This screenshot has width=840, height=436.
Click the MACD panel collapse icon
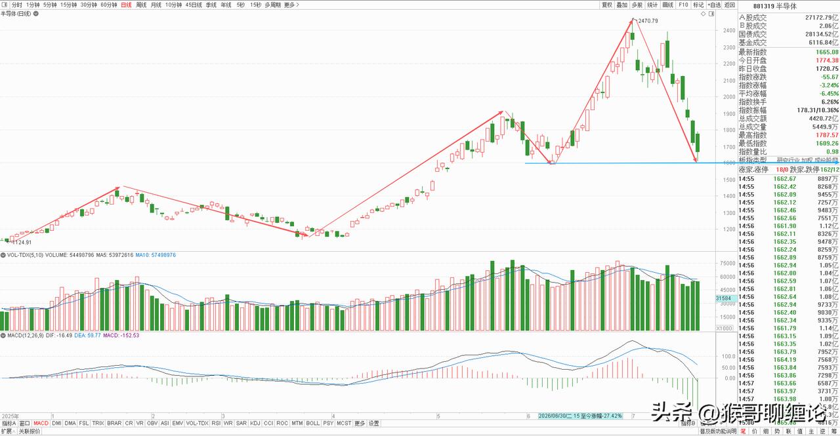pos(3,336)
